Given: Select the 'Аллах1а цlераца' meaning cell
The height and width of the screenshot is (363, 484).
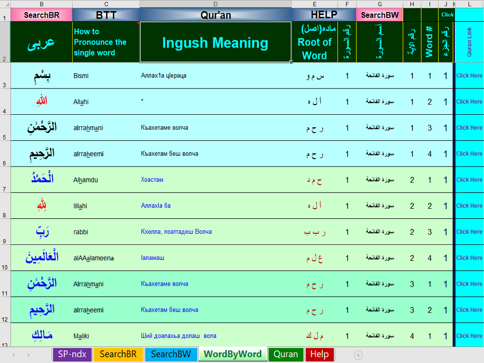Looking at the screenshot, I should coord(215,76).
